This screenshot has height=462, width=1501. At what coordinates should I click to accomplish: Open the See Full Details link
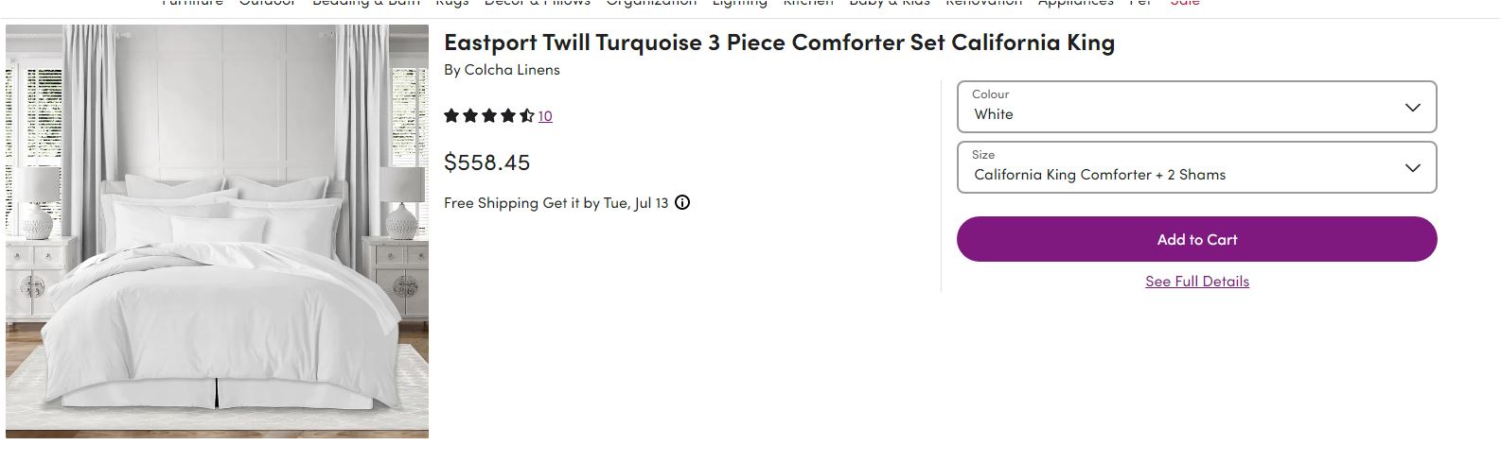point(1196,282)
